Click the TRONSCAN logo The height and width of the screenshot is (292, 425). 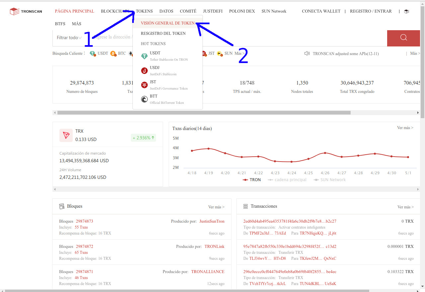pos(26,12)
